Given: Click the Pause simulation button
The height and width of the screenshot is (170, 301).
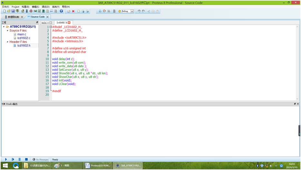Looking at the screenshot, I should [x=20, y=159].
